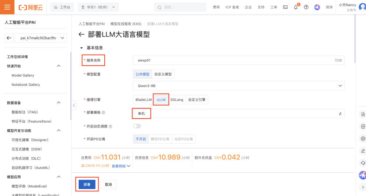The width and height of the screenshot is (366, 196).
Task: Click 人工智能平台PAI breadcrumb link
Action: tap(91, 24)
